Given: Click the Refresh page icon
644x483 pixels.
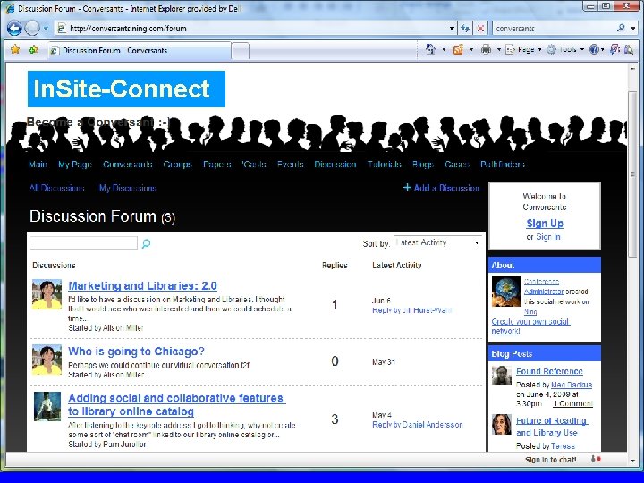Looking at the screenshot, I should point(465,29).
